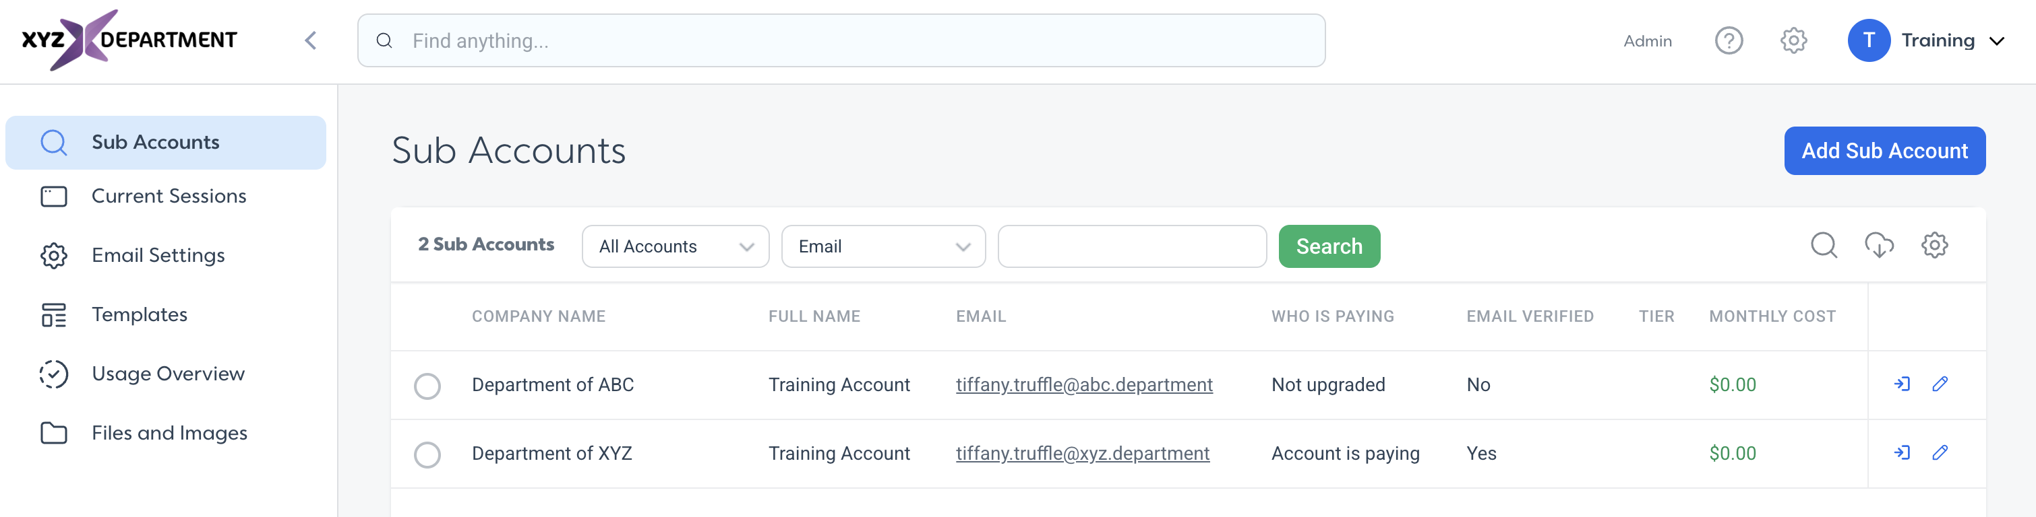Expand the Training user menu
The height and width of the screenshot is (517, 2036).
(x=1927, y=40)
